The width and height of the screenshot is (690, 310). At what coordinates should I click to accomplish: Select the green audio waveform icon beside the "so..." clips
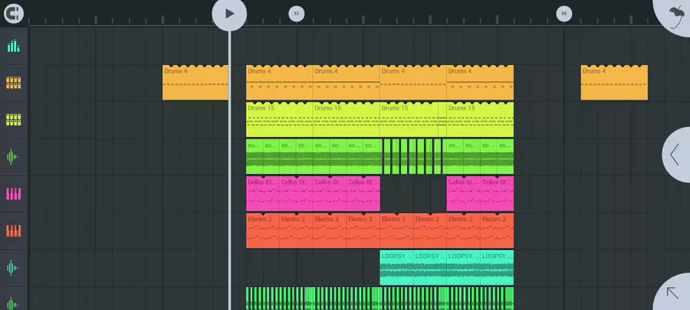(14, 157)
